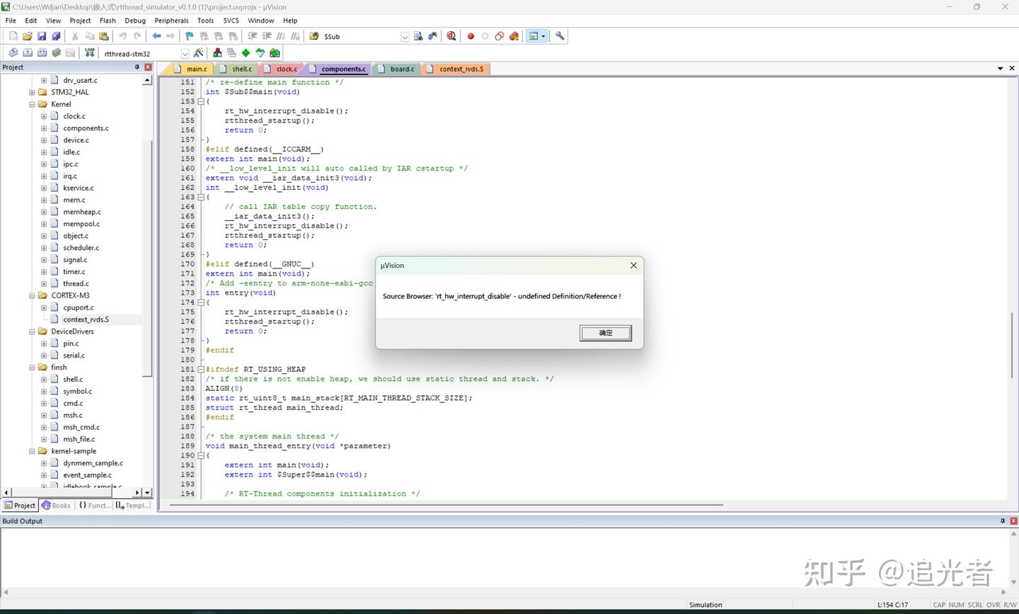
Task: Select thread.c in the Kernel group
Action: [x=76, y=283]
